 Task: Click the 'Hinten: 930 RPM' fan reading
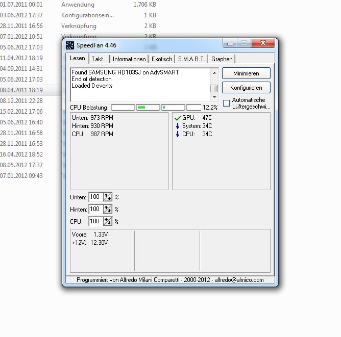tap(92, 126)
